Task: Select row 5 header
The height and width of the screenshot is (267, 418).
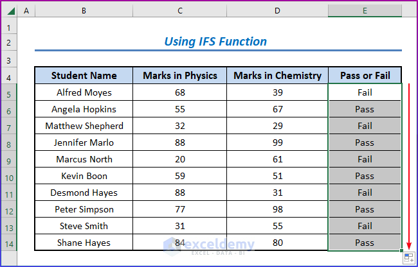Action: point(9,92)
